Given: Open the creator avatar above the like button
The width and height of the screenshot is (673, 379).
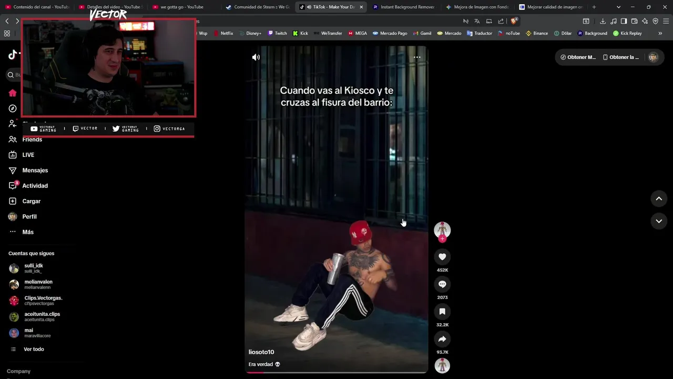Looking at the screenshot, I should coord(442,230).
